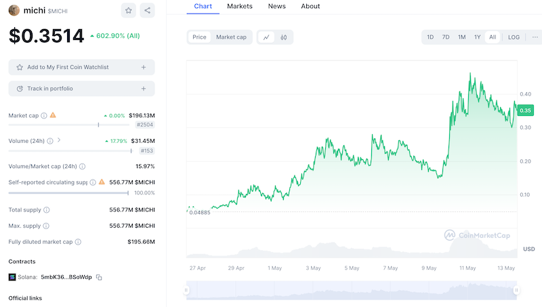Grab the left range selector handle
The height and width of the screenshot is (307, 542).
(186, 291)
